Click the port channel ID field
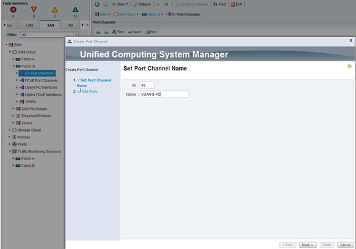Image resolution: width=356 pixels, height=249 pixels. [147, 85]
